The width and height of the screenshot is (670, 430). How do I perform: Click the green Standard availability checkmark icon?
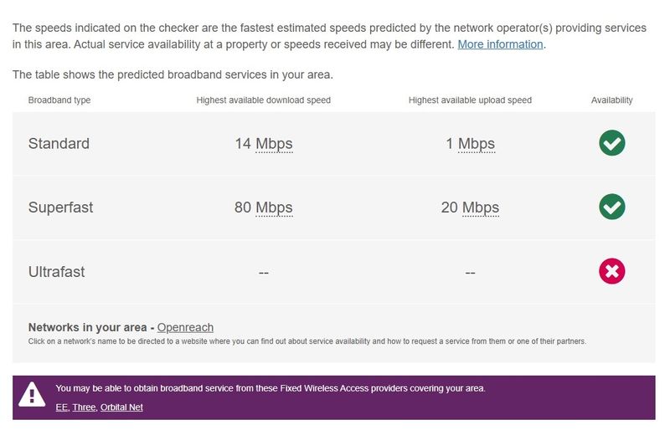tap(612, 142)
